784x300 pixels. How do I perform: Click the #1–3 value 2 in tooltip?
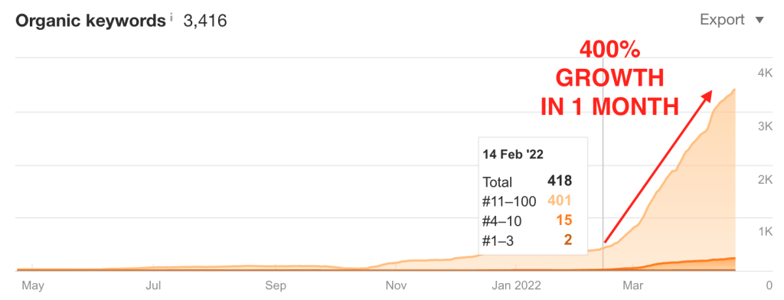coord(568,240)
